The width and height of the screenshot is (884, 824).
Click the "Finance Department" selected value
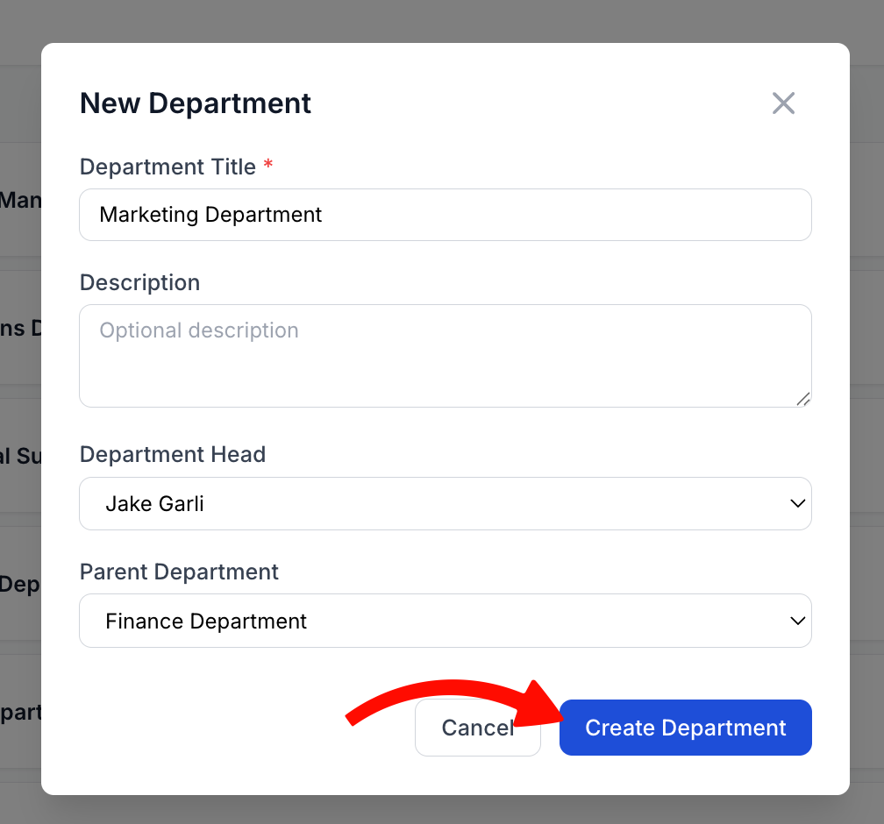[x=206, y=622]
